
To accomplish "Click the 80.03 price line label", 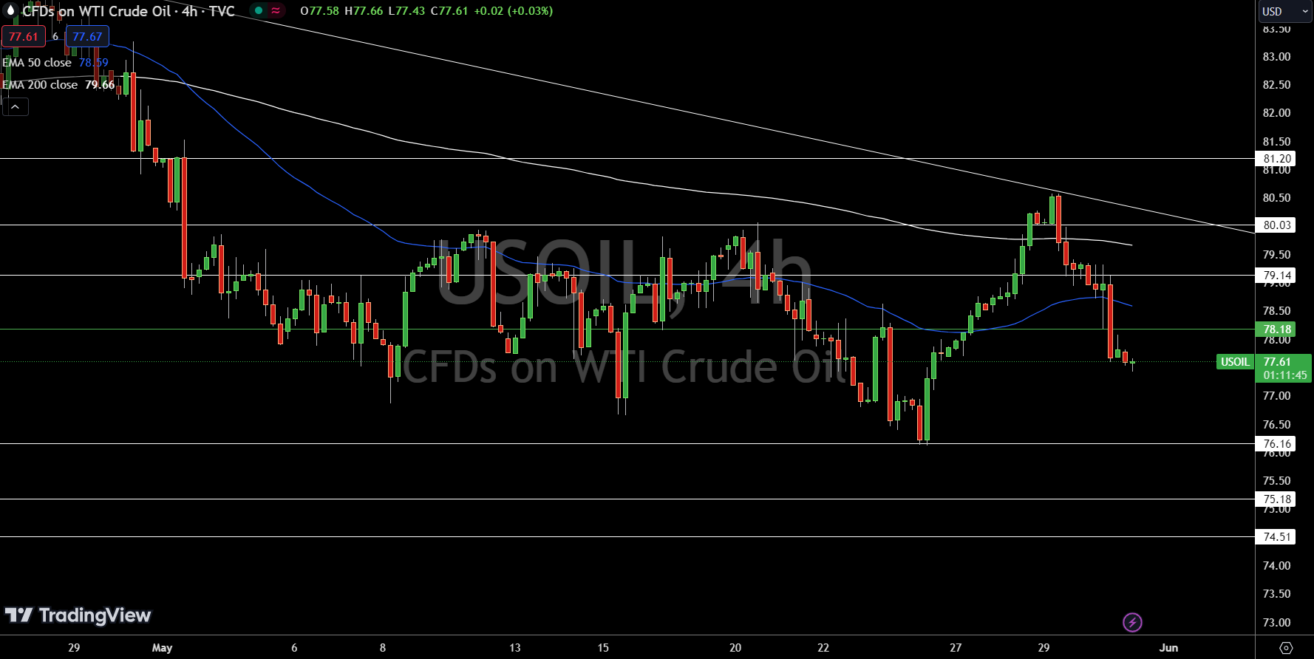I will (1276, 225).
